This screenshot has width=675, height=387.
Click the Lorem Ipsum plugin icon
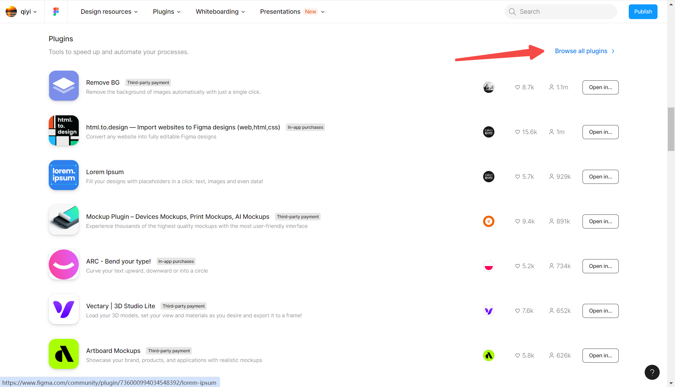pos(64,175)
